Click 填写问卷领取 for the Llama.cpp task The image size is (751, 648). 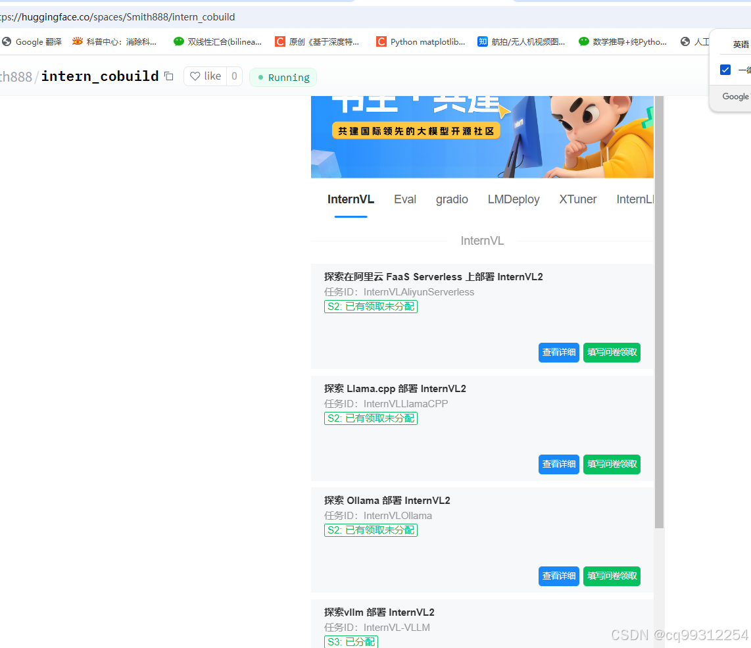pos(612,464)
